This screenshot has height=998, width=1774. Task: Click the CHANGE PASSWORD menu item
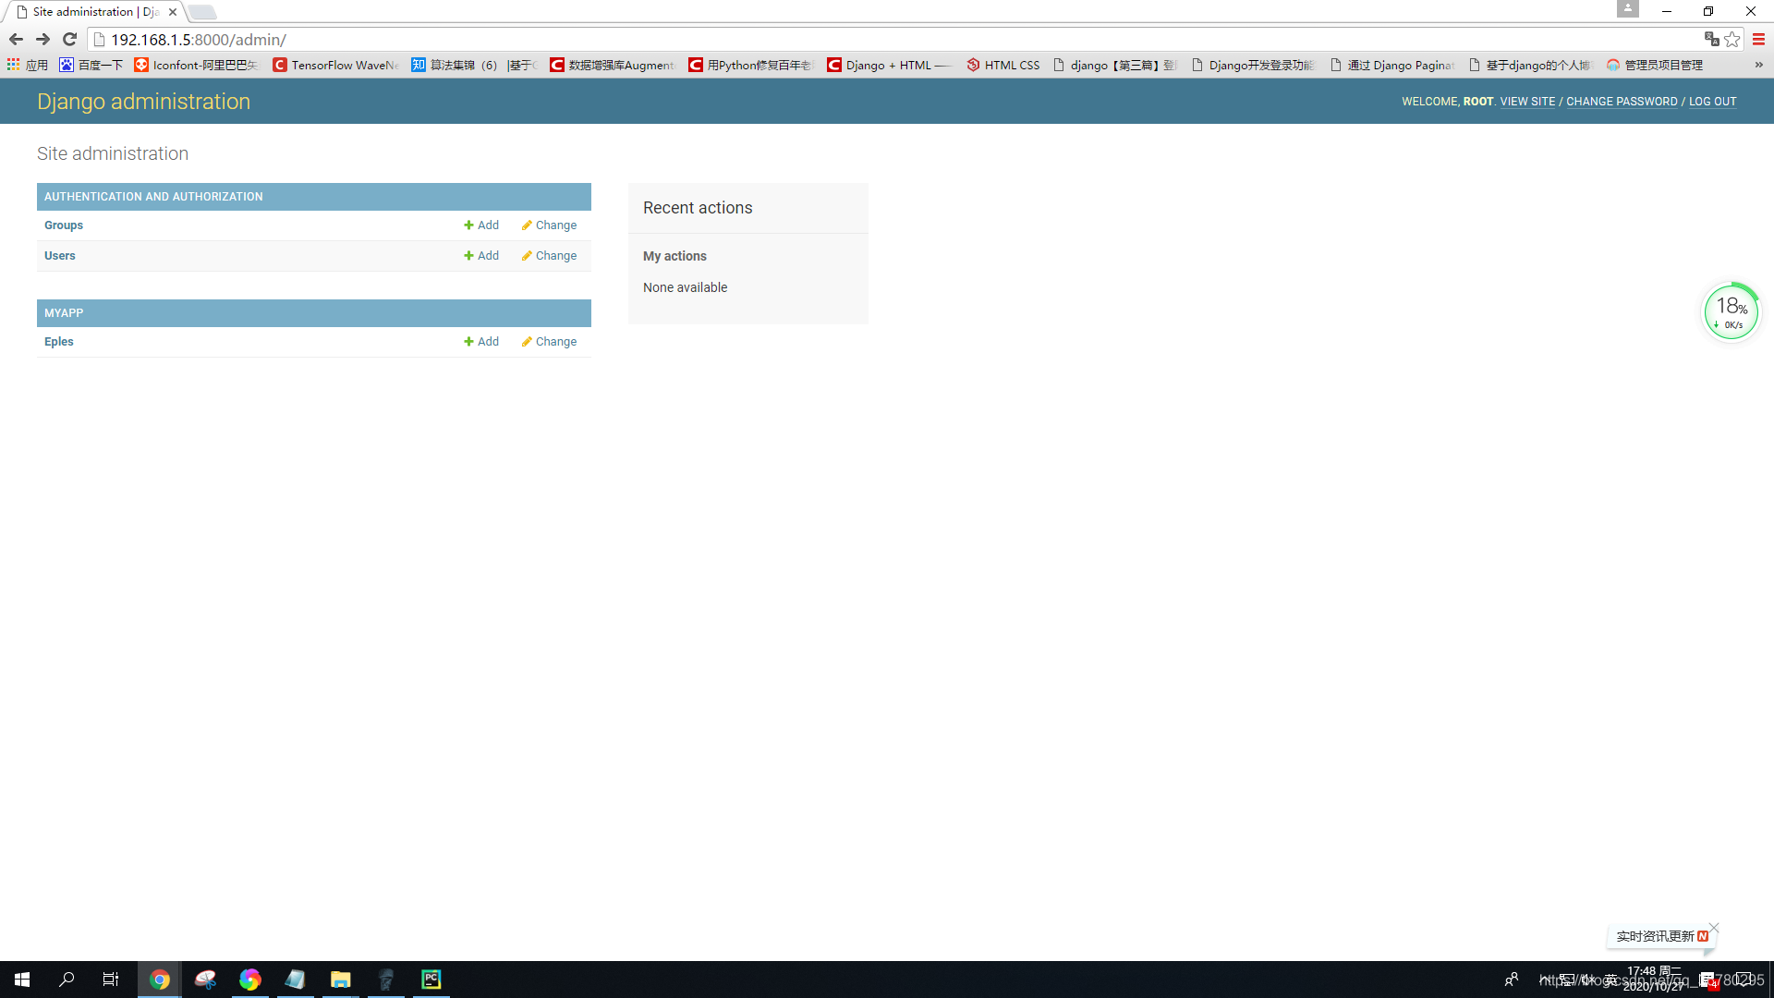(x=1621, y=101)
